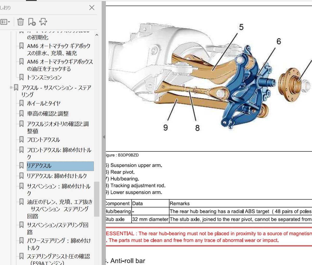The height and width of the screenshot is (265, 312).
Task: Click bookmark icon beside ホイールとタイヤ
Action: click(x=22, y=103)
